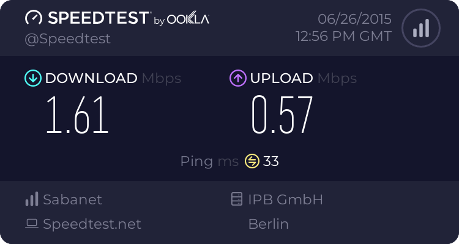This screenshot has width=459, height=244.
Task: Open the Speedtest.net link
Action: coord(92,224)
